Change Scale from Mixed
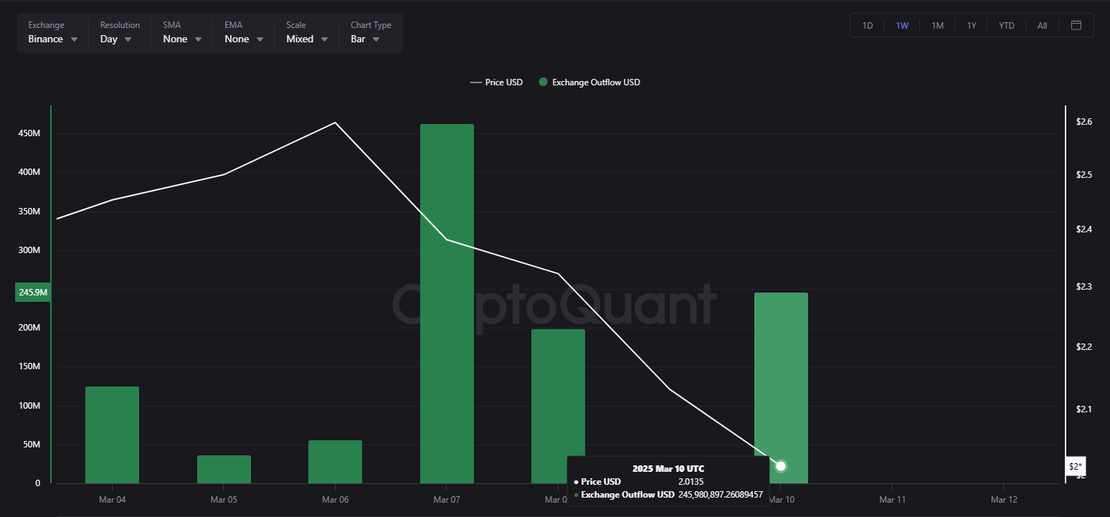 click(306, 39)
